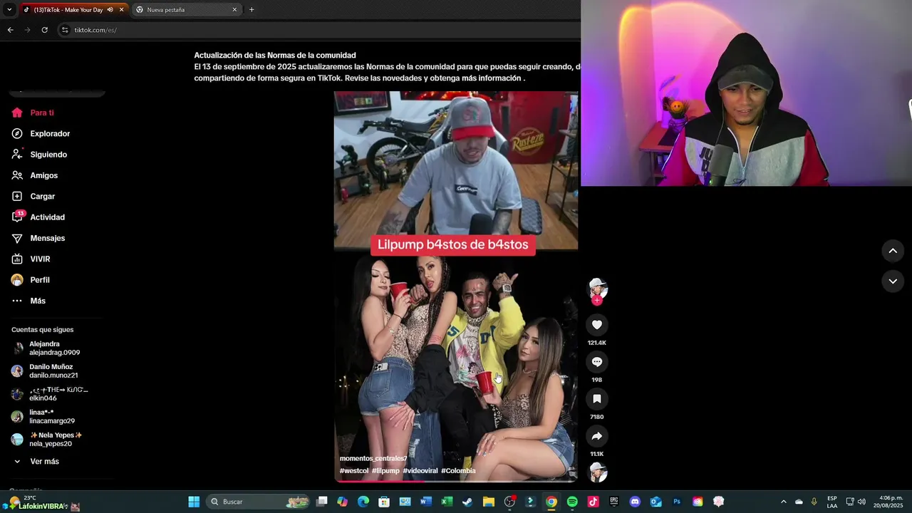This screenshot has height=513, width=912.
Task: Open Excel from the taskbar
Action: (447, 502)
